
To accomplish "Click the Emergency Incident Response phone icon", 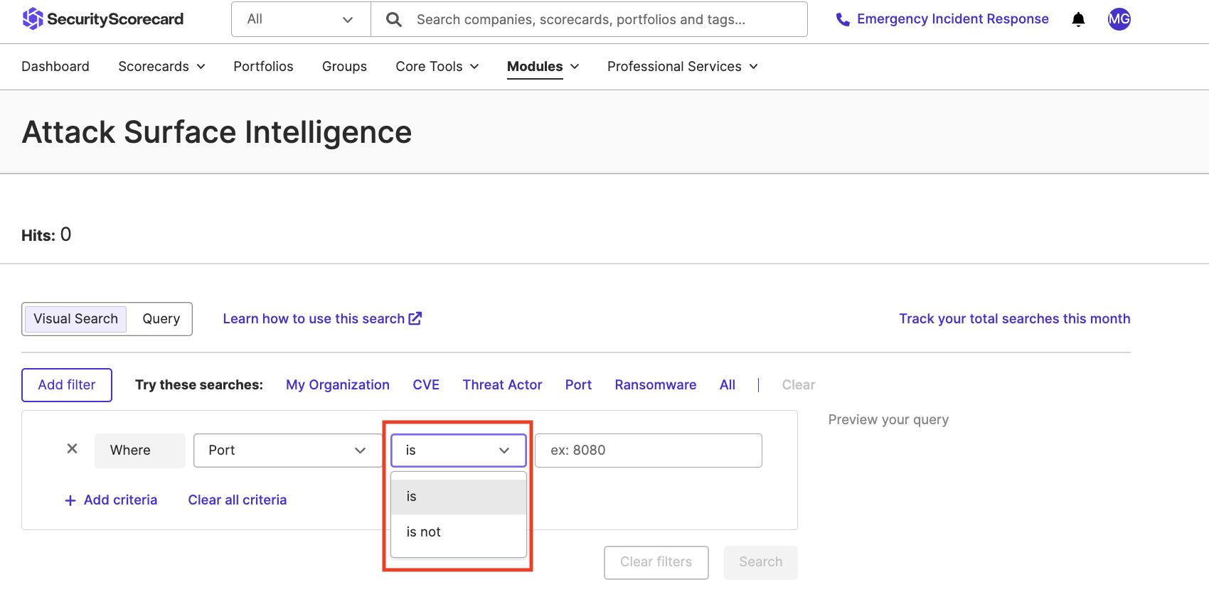I will pyautogui.click(x=843, y=19).
